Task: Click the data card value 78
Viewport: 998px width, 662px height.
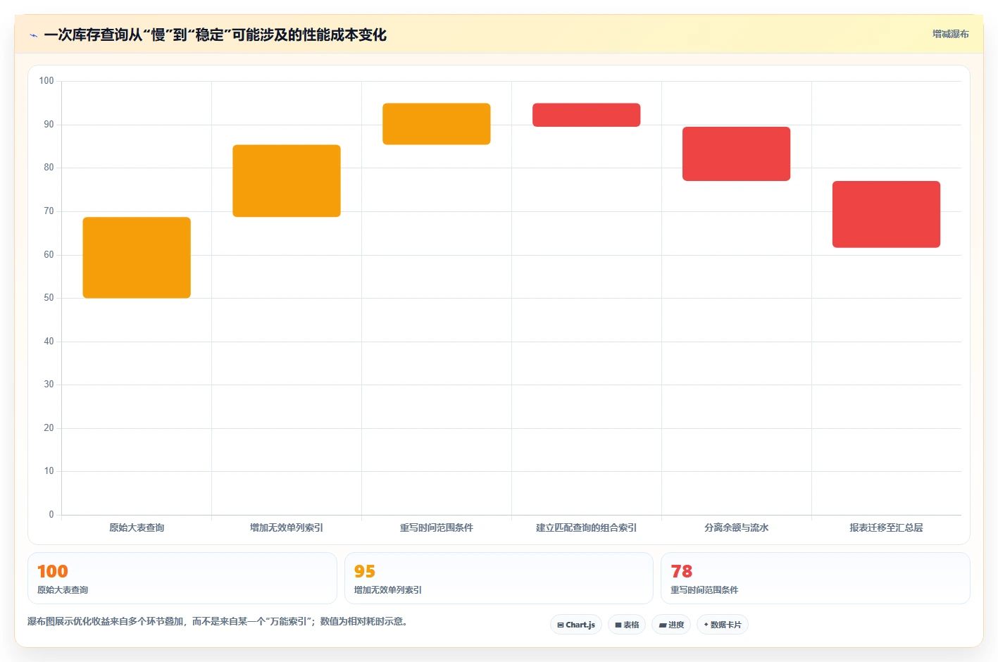Action: click(x=682, y=571)
